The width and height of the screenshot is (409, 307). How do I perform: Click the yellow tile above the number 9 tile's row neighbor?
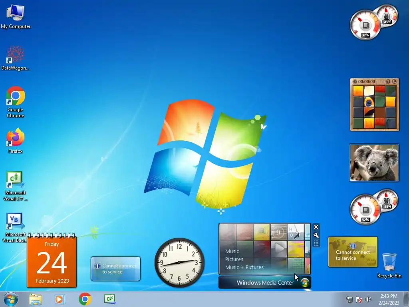(x=261, y=232)
